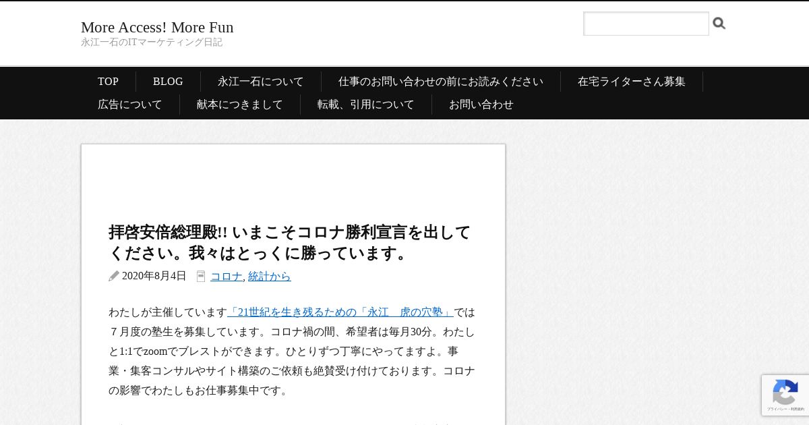Image resolution: width=809 pixels, height=425 pixels.
Task: Click the pencil icon beside the post date
Action: tap(114, 276)
